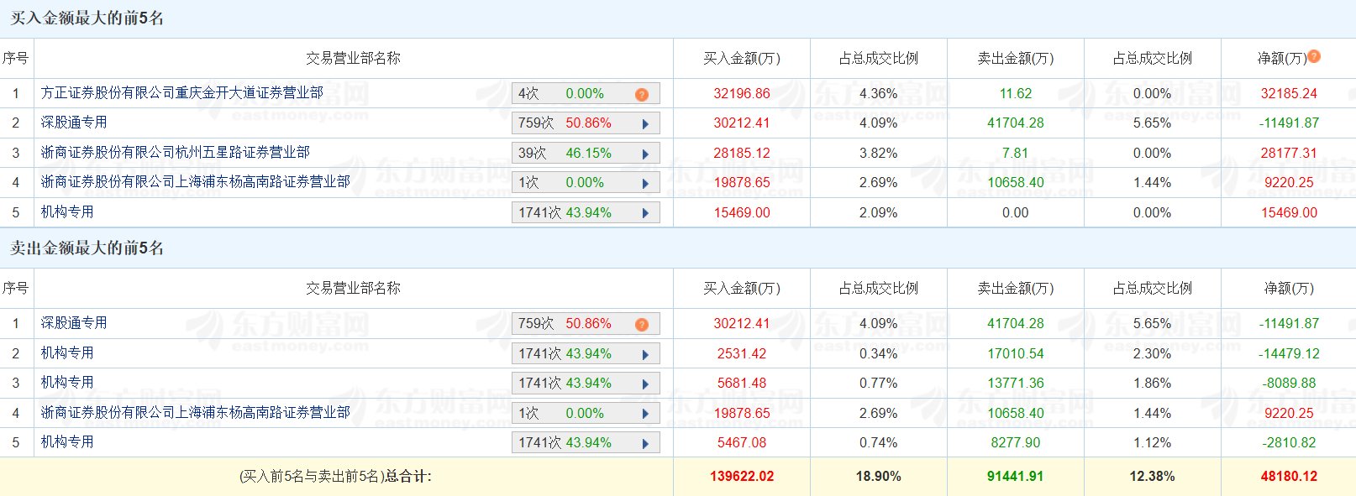Open 浙商证券杭州五星路证券营业部 link

click(175, 153)
